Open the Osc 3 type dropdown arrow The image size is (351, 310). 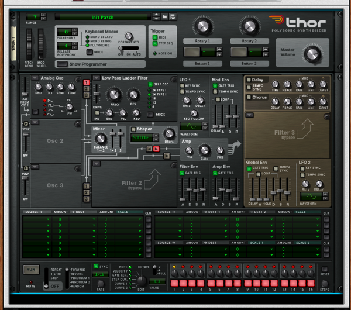tap(35, 167)
